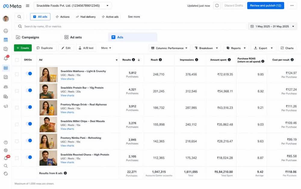Click the Amount spent info icon
The height and width of the screenshot is (189, 301).
(x=229, y=60)
